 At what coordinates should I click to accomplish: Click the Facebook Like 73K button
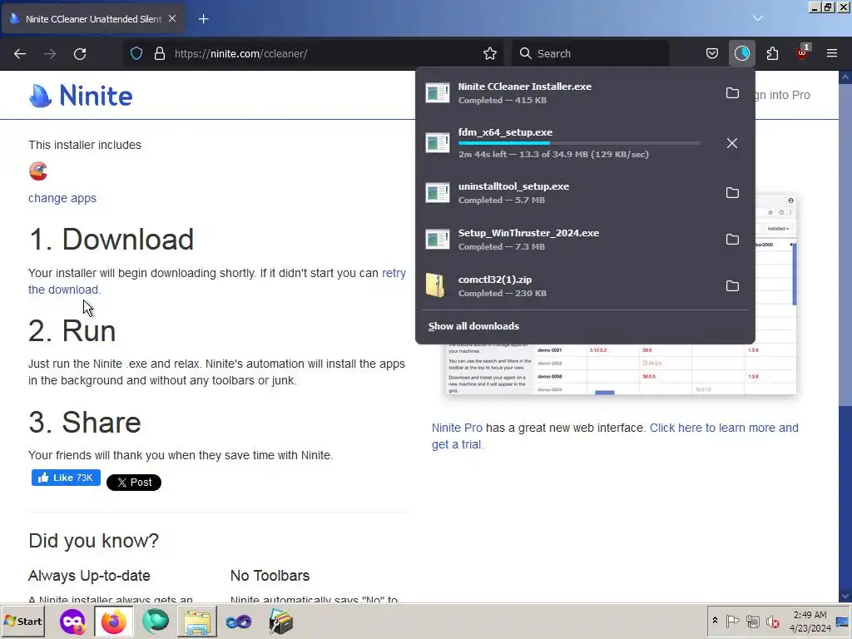pos(66,478)
